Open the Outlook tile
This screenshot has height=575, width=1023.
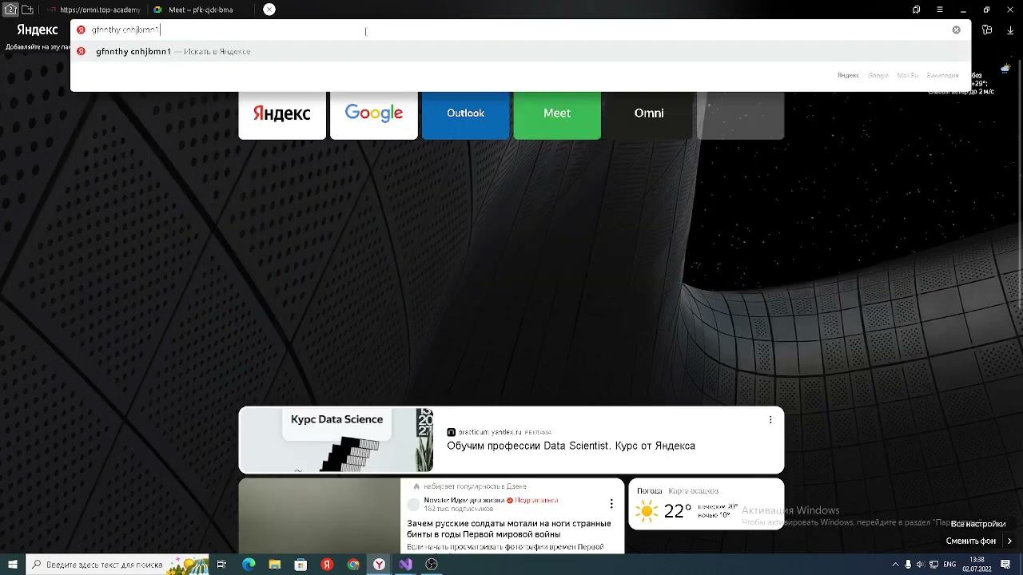[465, 113]
